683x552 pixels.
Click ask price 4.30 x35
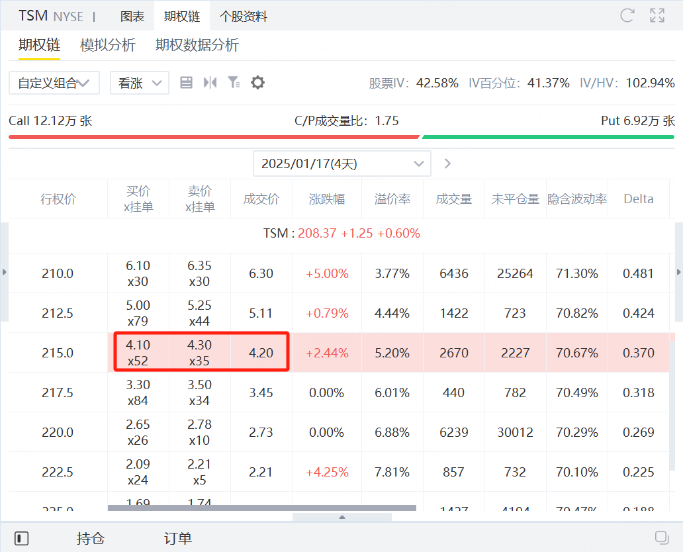point(199,353)
